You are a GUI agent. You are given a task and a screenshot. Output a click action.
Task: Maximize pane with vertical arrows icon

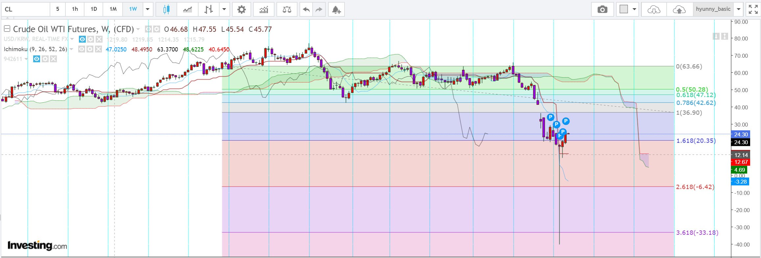point(725,36)
